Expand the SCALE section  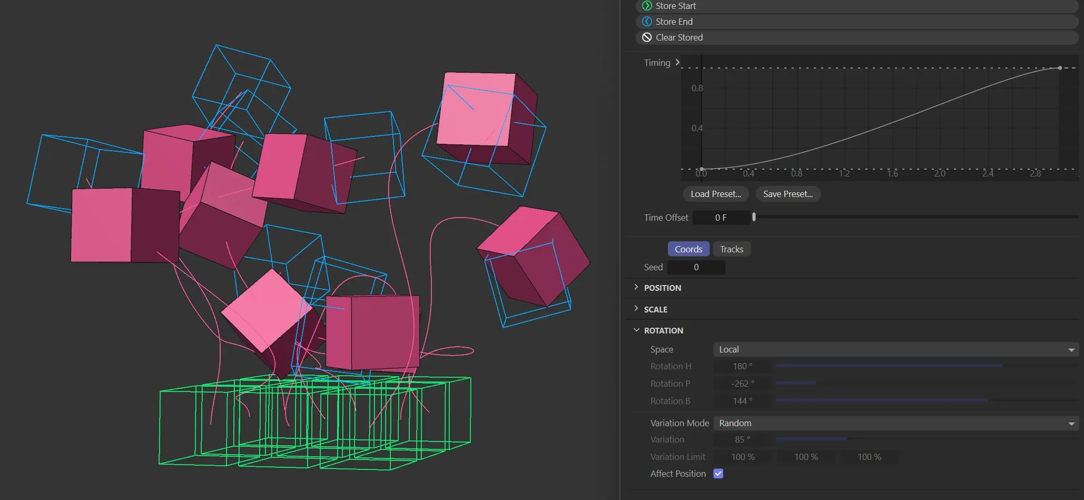(x=636, y=309)
